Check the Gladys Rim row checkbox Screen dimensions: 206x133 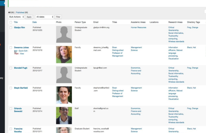(x=11, y=27)
